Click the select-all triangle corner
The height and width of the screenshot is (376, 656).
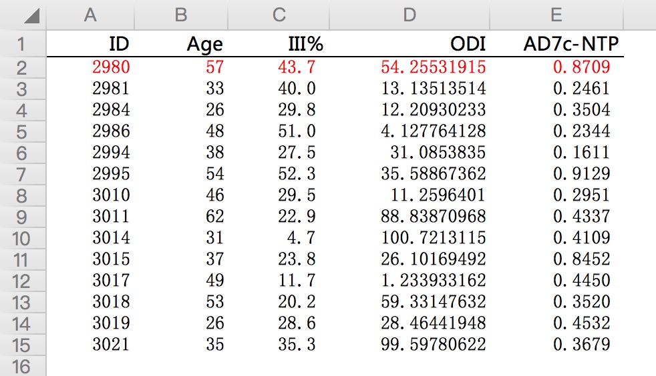31,16
